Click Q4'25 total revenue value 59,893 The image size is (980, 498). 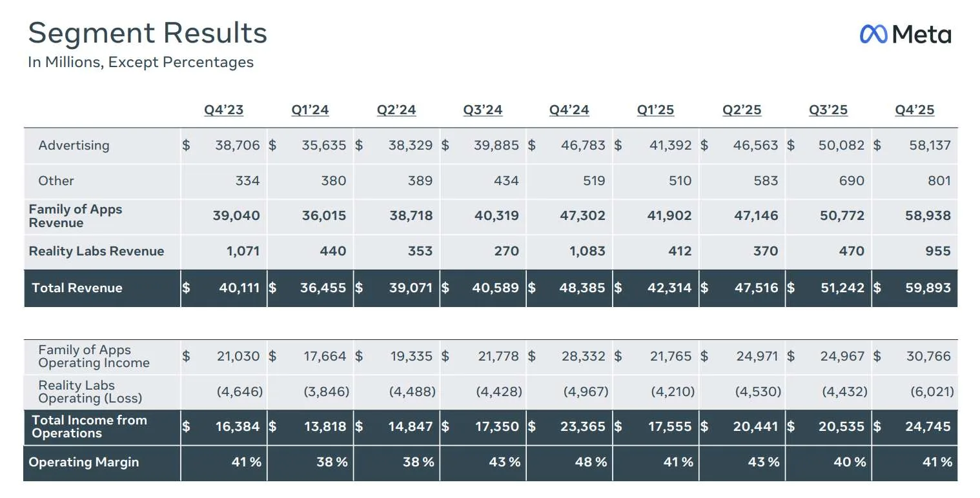pyautogui.click(x=928, y=288)
